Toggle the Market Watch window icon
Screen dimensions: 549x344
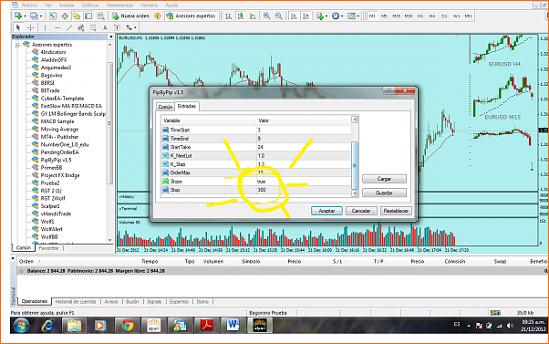[x=53, y=16]
